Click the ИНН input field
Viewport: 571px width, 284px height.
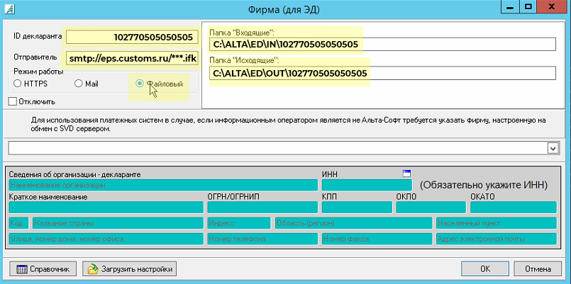click(x=367, y=185)
